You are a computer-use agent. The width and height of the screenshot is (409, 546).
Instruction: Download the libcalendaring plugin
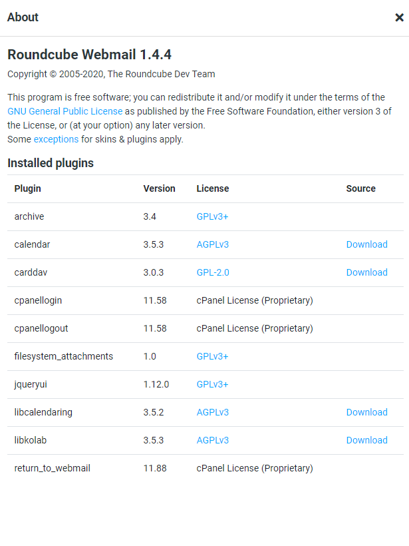[366, 412]
